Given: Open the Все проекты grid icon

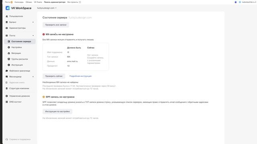Looking at the screenshot, I should pos(80,2).
